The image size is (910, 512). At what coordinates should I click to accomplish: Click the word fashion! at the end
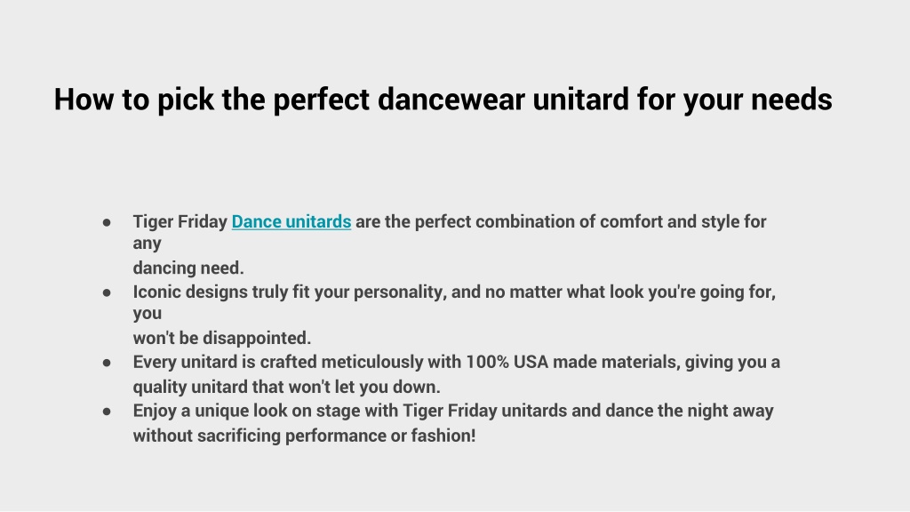443,436
